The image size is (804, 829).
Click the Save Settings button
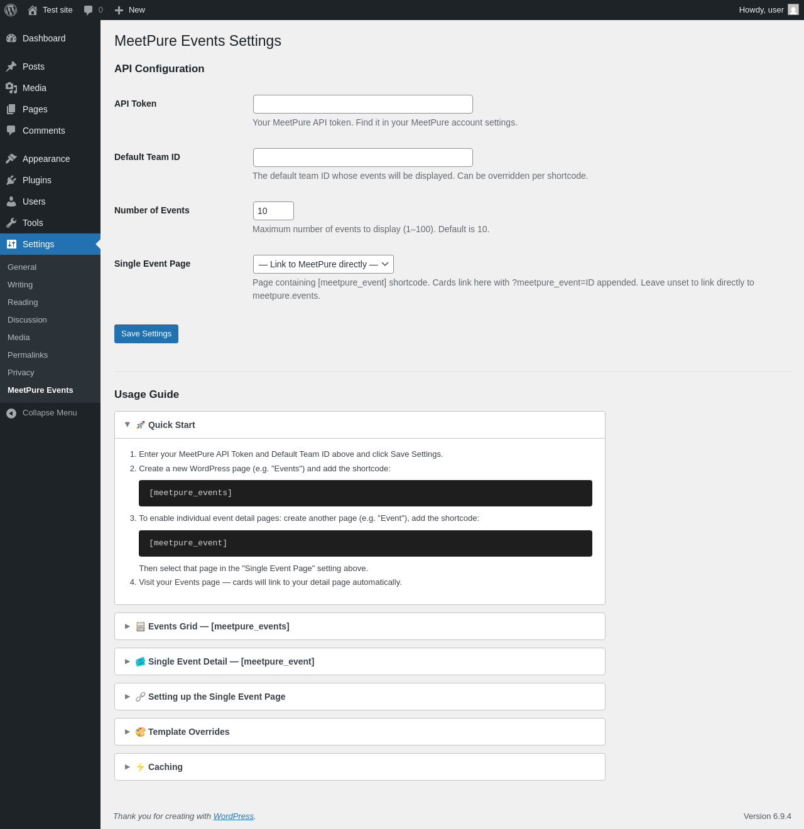(146, 334)
